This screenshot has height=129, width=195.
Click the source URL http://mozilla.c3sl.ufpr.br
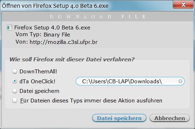64,42
